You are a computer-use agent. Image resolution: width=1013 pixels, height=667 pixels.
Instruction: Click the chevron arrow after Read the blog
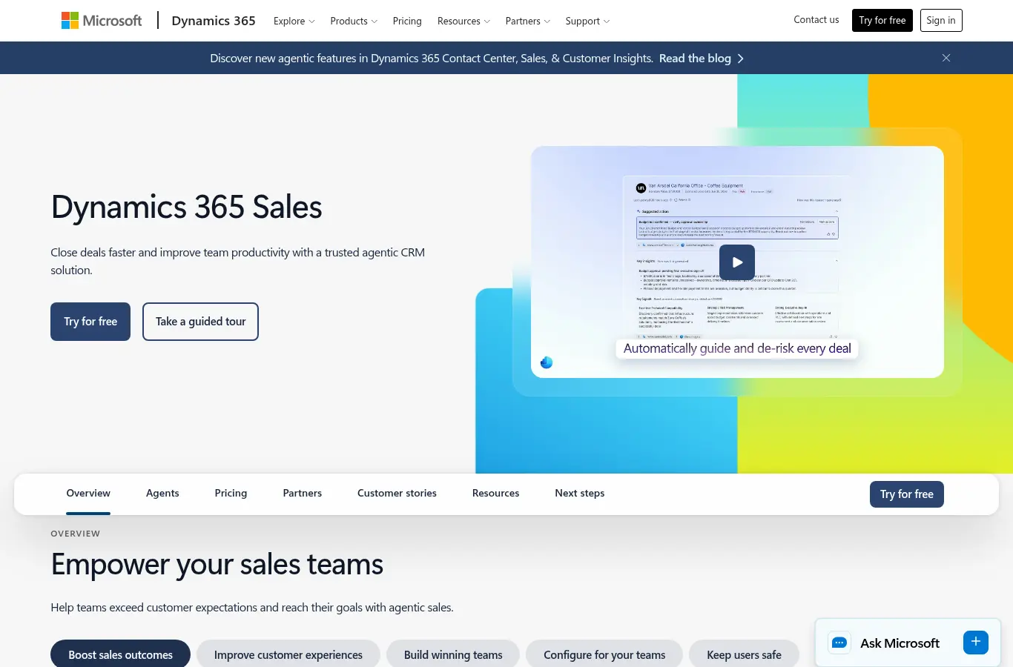point(740,59)
